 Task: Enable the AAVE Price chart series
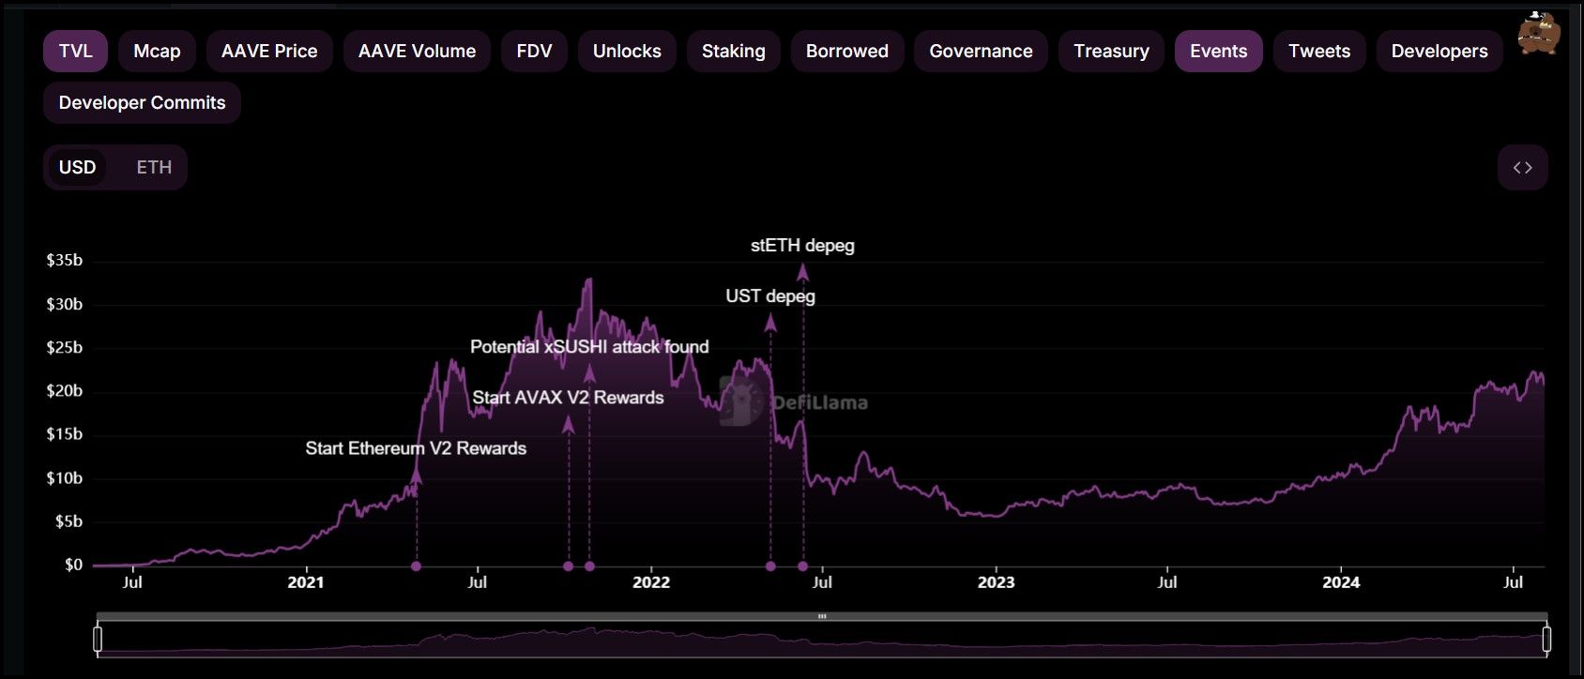269,51
